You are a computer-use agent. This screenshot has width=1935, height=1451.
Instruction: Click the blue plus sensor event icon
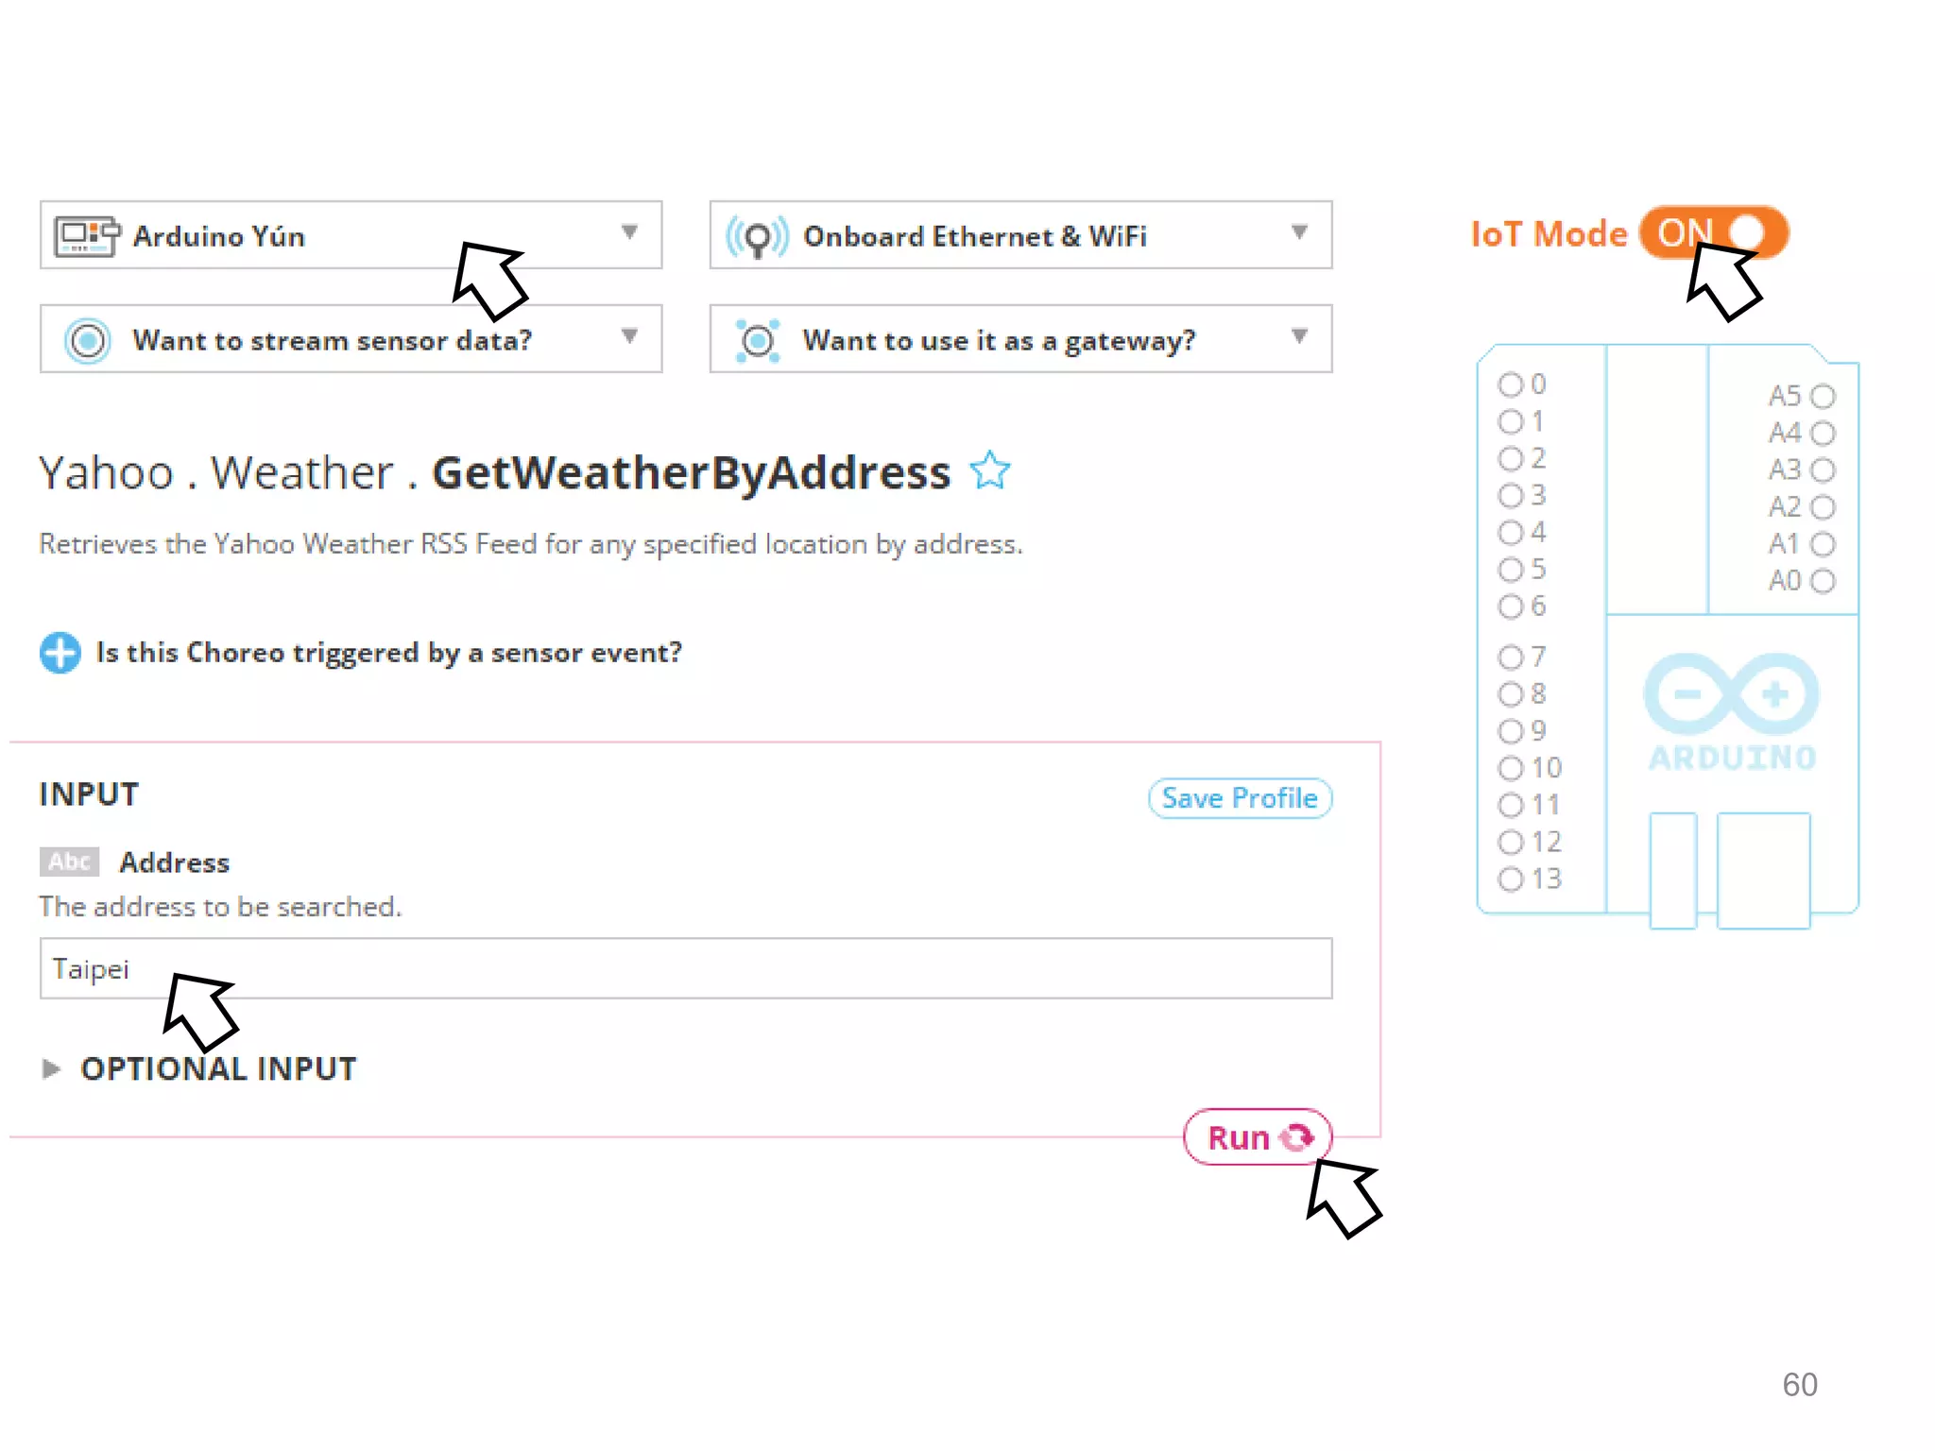click(x=60, y=653)
